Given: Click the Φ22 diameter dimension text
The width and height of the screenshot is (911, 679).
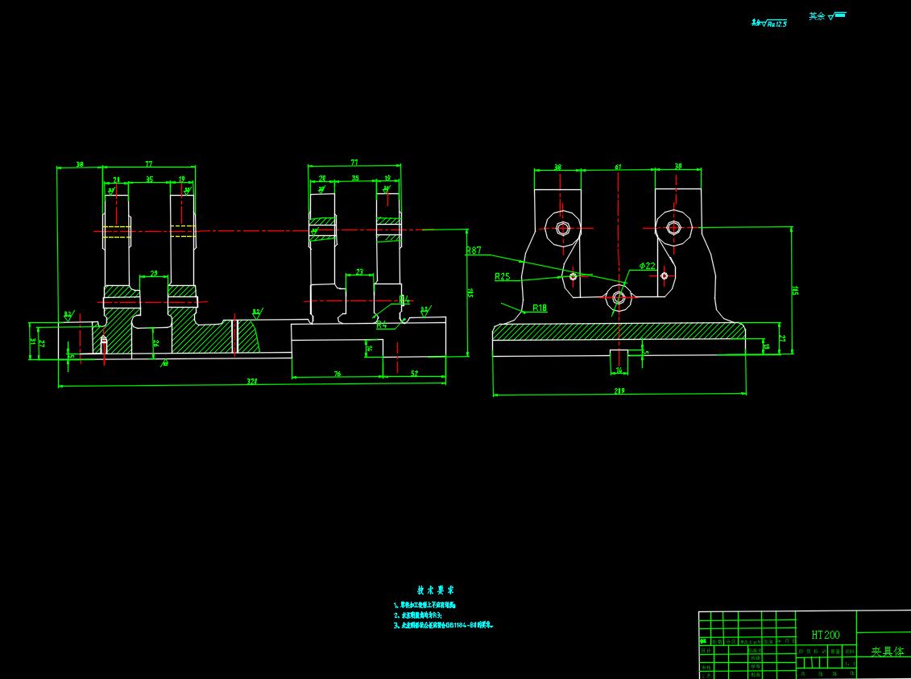Looking at the screenshot, I should point(648,265).
